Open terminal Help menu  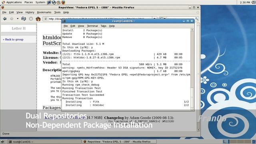pyautogui.click(x=112, y=26)
